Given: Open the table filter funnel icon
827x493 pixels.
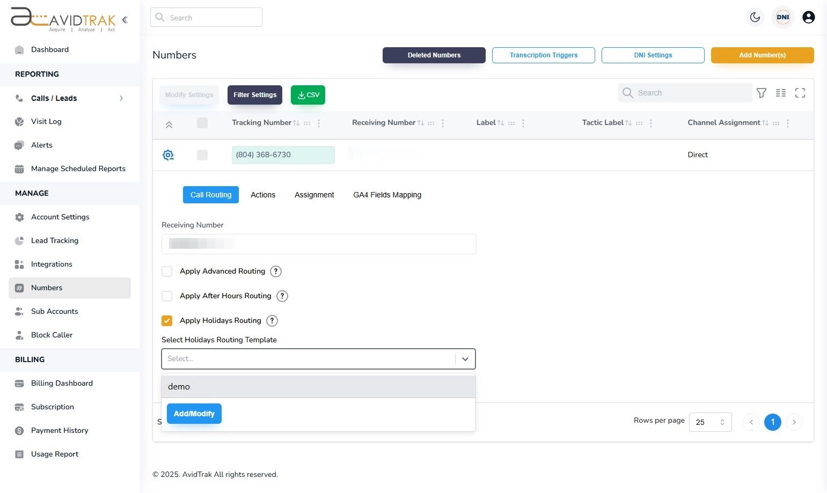Looking at the screenshot, I should tap(762, 93).
